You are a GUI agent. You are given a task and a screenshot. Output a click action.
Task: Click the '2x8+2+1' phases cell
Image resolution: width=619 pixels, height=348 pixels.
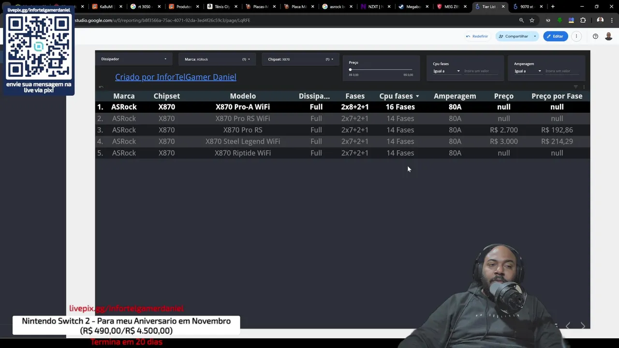pos(354,107)
